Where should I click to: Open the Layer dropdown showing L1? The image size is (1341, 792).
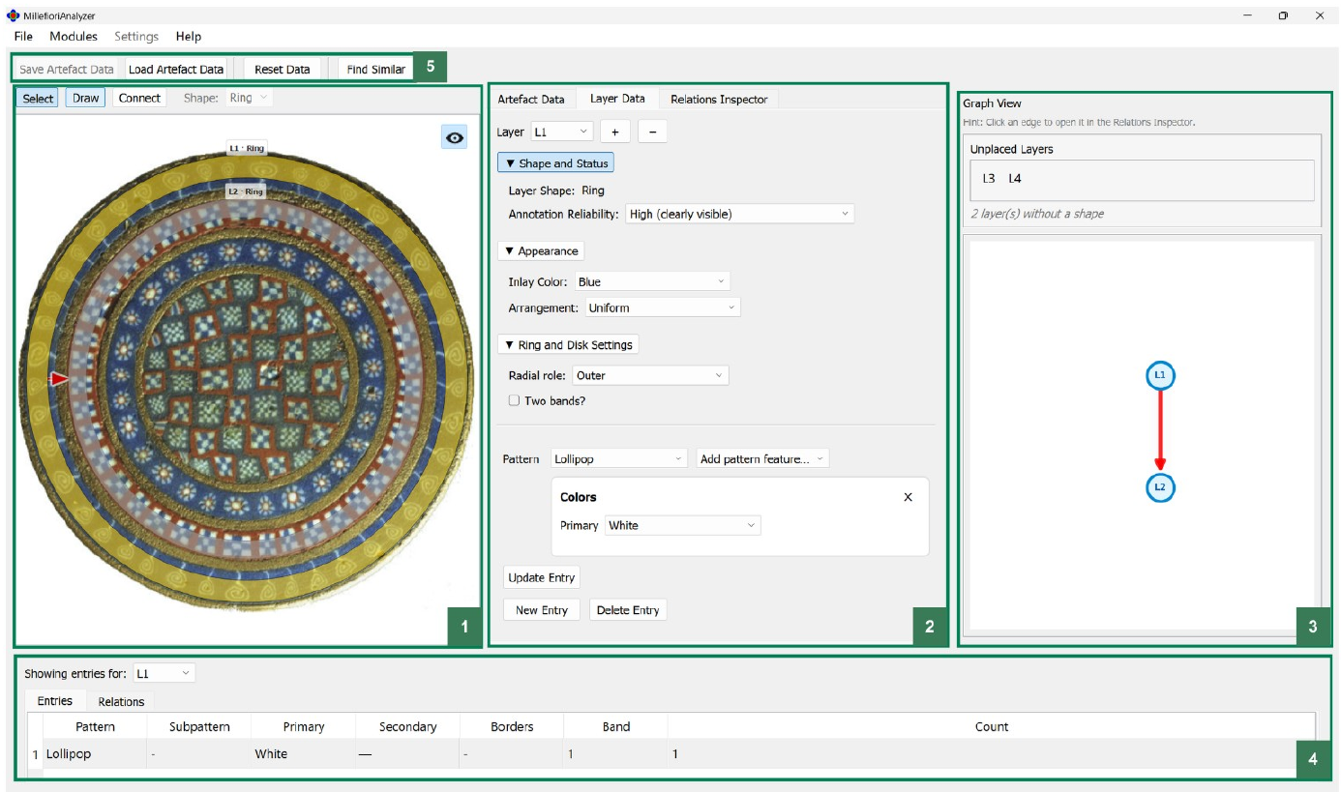pyautogui.click(x=561, y=132)
